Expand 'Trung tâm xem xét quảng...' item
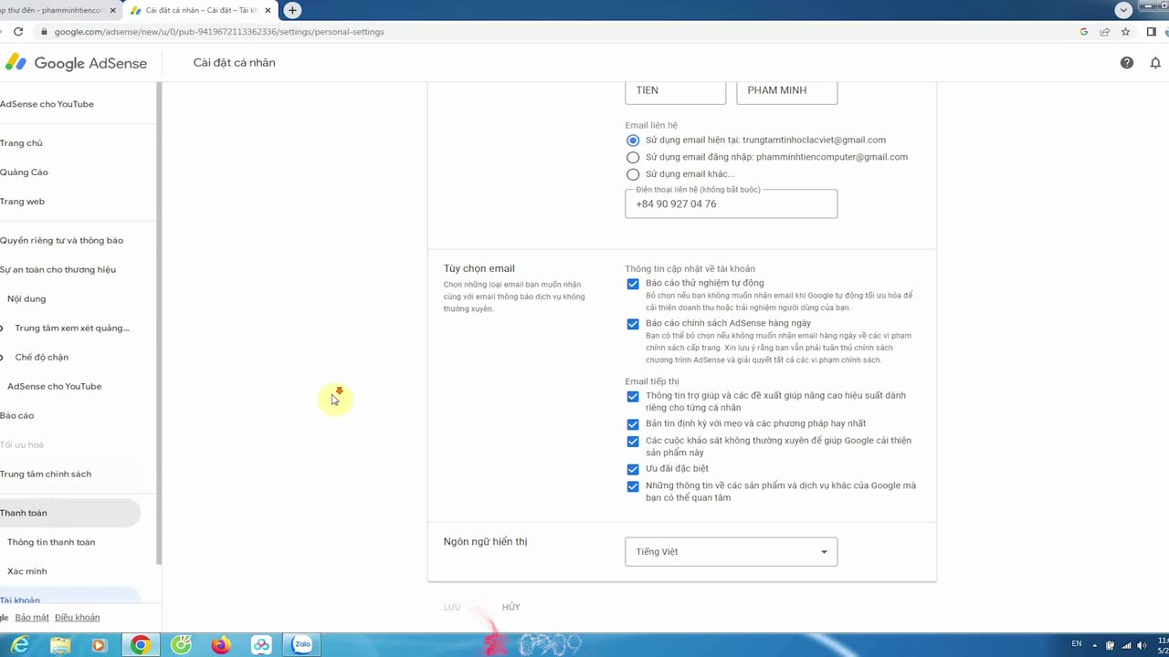Image resolution: width=1169 pixels, height=657 pixels. coord(3,328)
